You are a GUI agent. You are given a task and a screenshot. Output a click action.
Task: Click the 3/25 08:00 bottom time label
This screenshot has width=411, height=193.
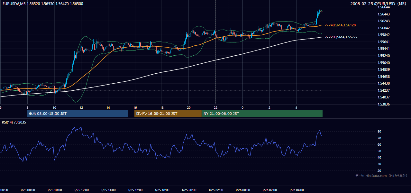click(27, 190)
